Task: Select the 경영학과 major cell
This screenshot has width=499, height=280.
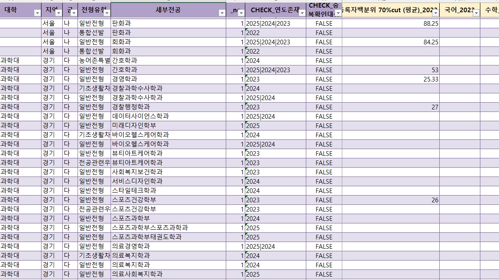Action: (x=168, y=79)
